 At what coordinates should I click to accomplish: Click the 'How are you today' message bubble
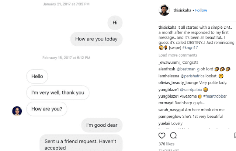point(96,39)
